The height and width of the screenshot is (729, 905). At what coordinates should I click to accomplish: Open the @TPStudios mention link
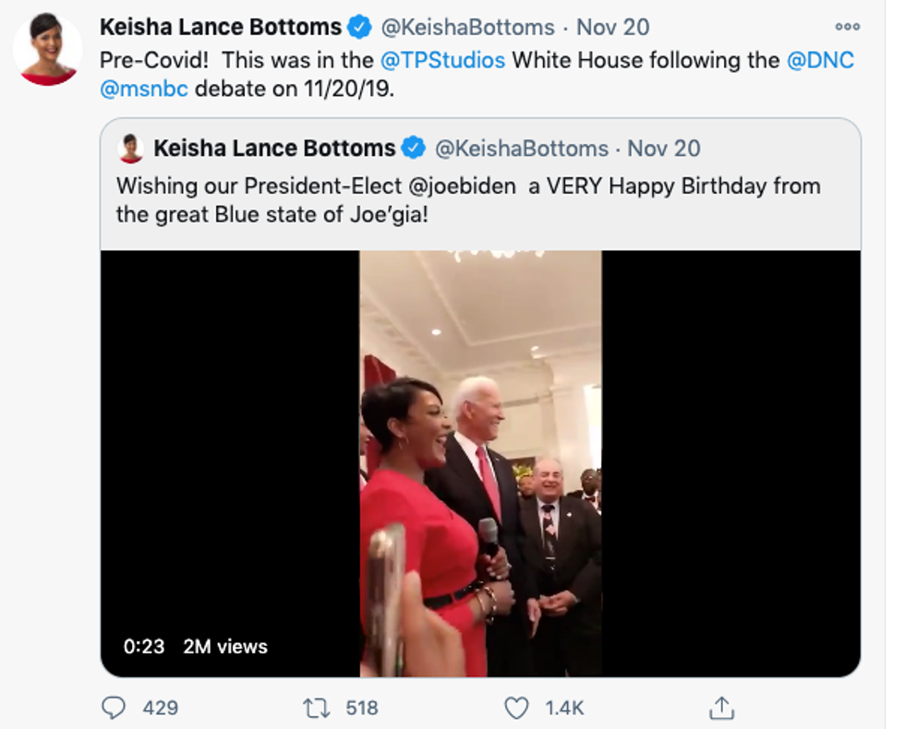click(442, 60)
